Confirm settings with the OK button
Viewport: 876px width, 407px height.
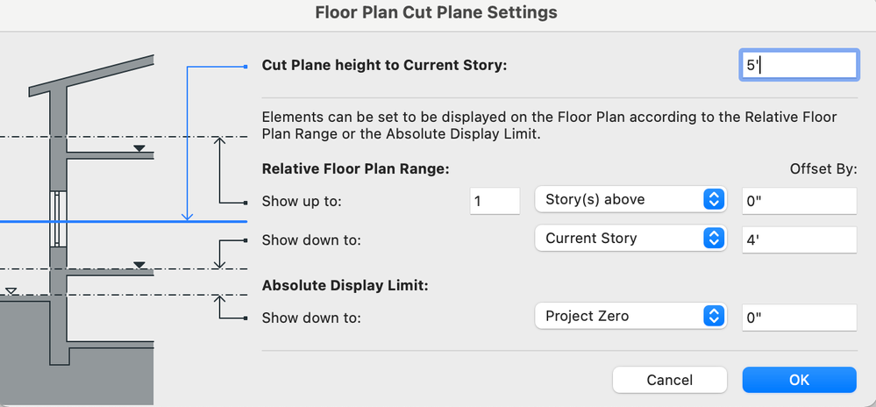coord(799,380)
